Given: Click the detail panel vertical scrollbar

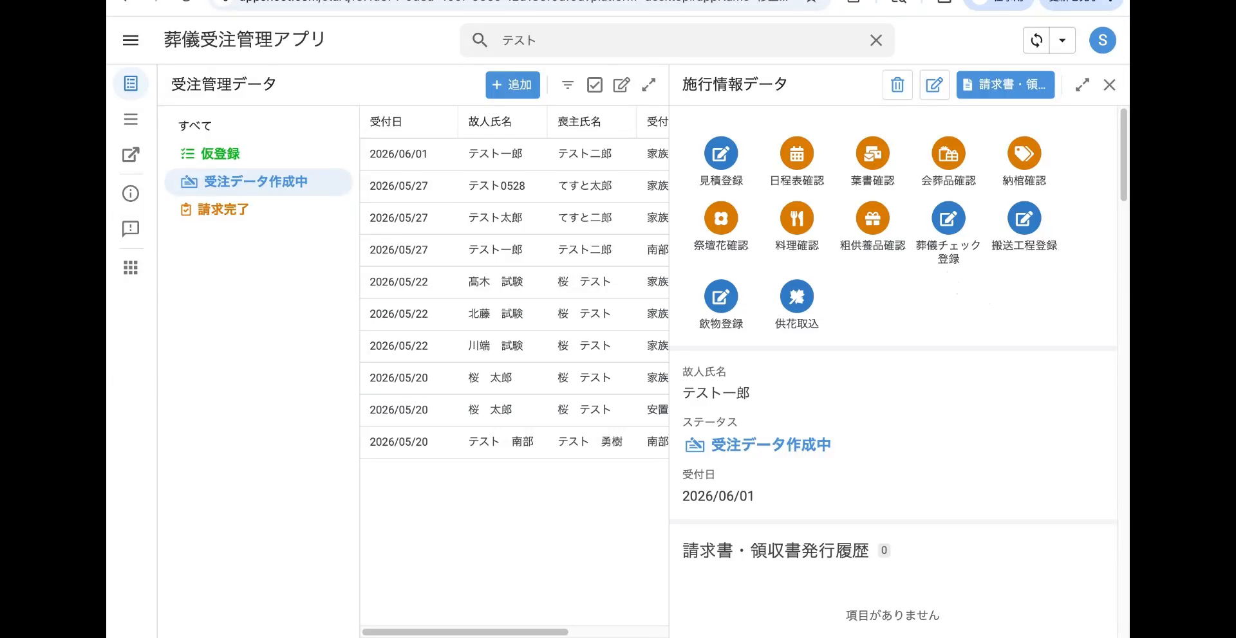Looking at the screenshot, I should pos(1124,154).
